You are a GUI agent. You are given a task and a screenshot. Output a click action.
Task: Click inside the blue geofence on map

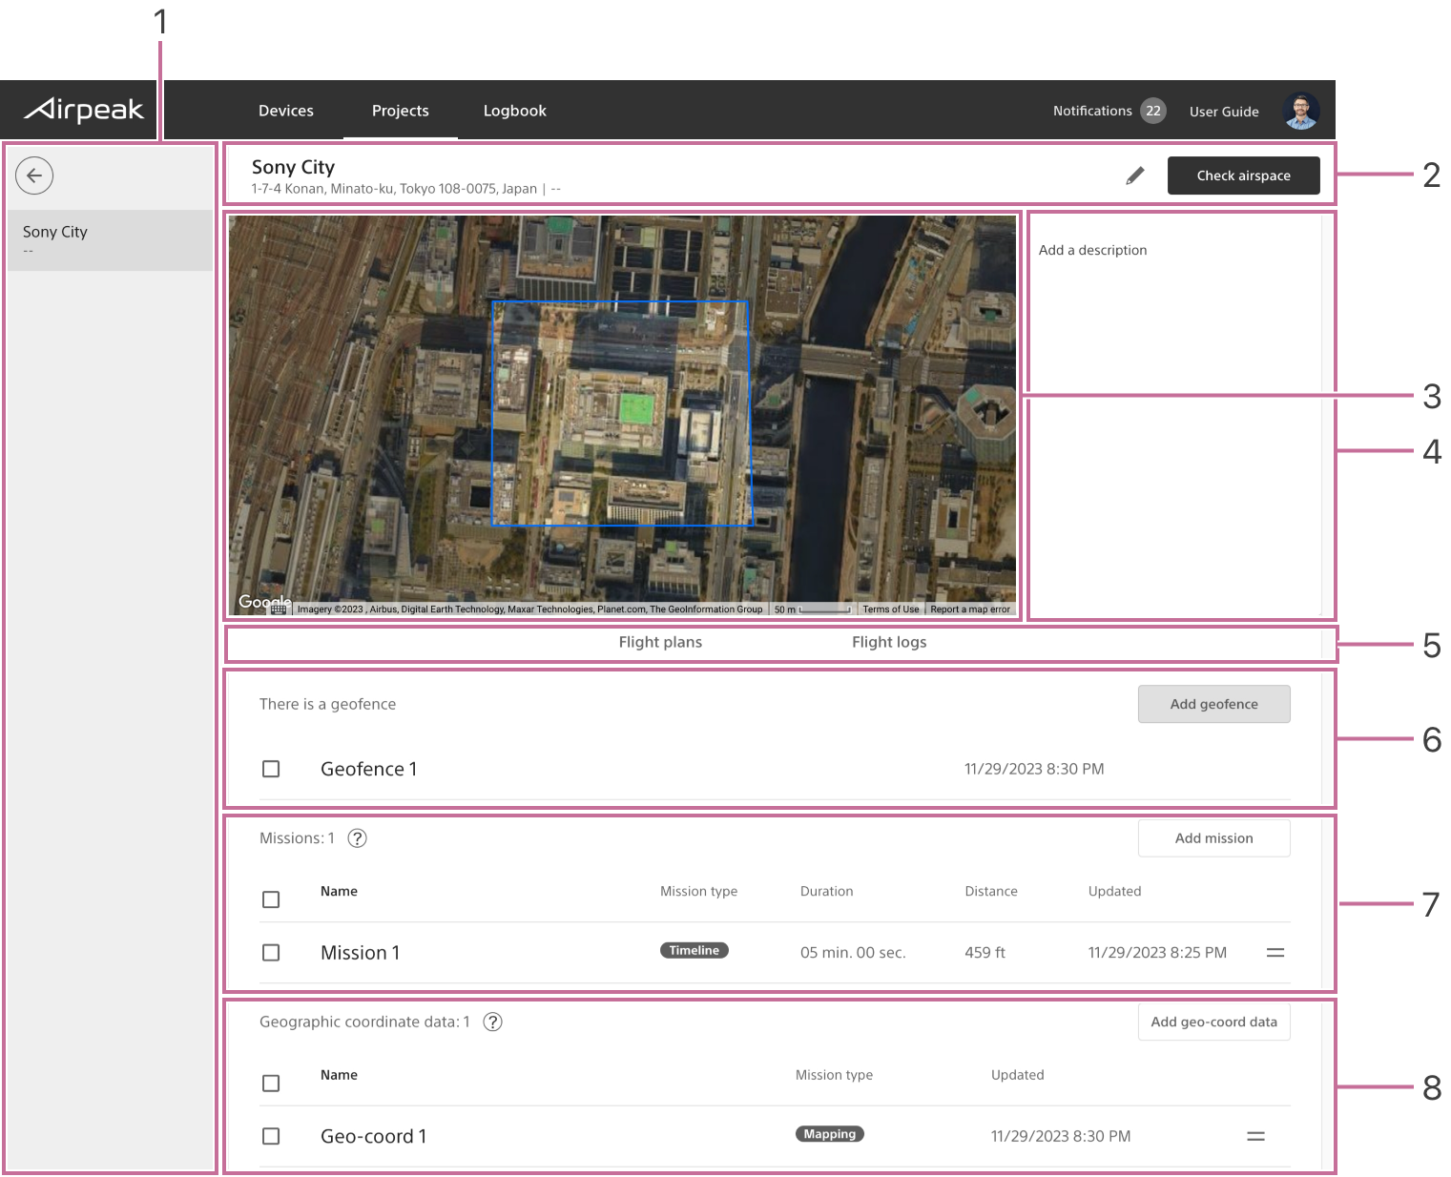click(620, 413)
